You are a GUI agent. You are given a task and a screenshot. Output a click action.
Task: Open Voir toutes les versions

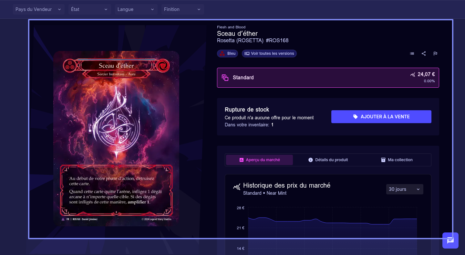pyautogui.click(x=269, y=54)
